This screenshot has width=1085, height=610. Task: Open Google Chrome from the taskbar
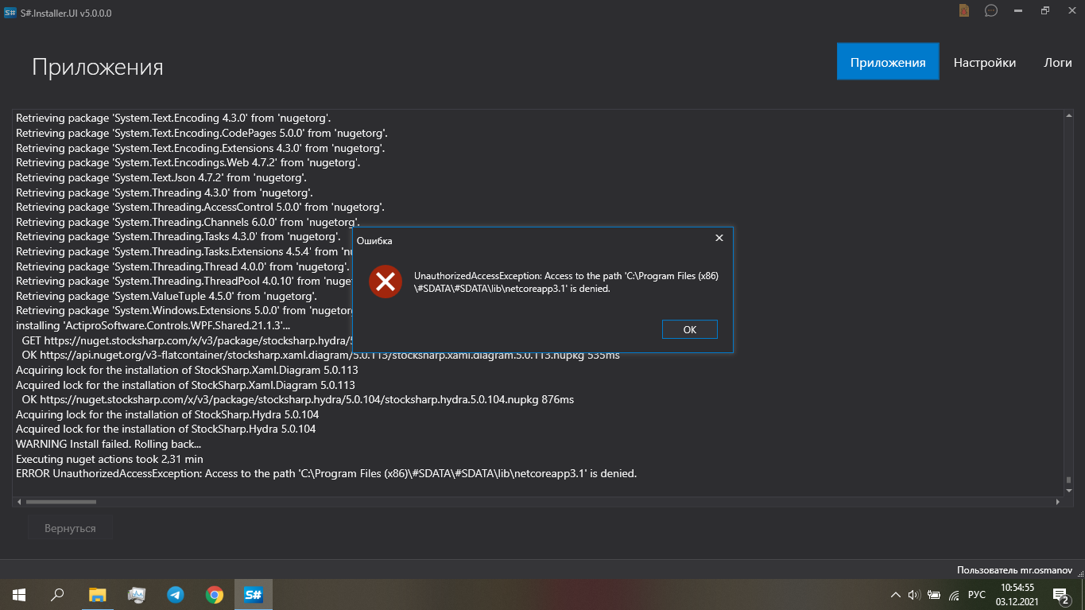[214, 594]
